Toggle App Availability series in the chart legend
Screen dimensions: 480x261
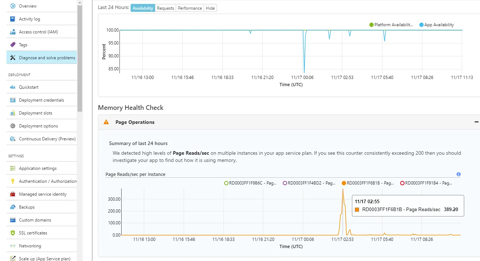pyautogui.click(x=437, y=25)
